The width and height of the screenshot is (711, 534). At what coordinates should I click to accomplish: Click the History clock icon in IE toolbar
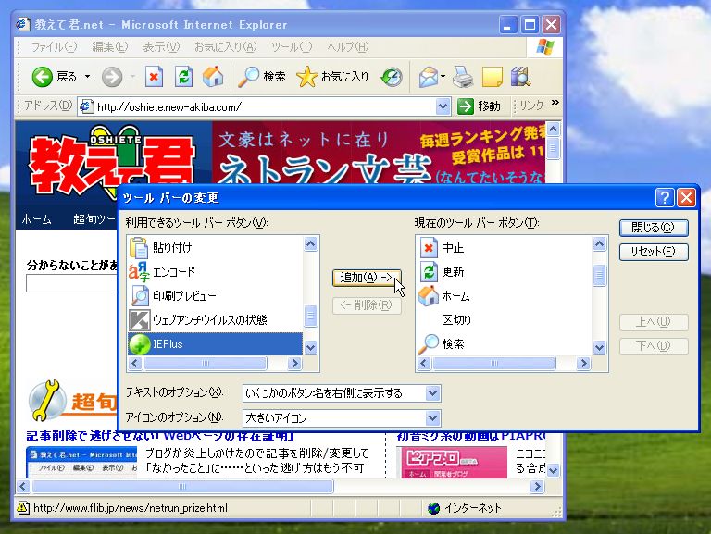(x=392, y=77)
